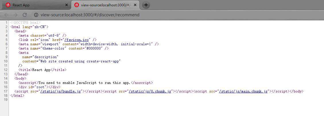Viewport: 324px width, 116px height.
Task: Click the closing </head> tag line
Action: coord(22,74)
